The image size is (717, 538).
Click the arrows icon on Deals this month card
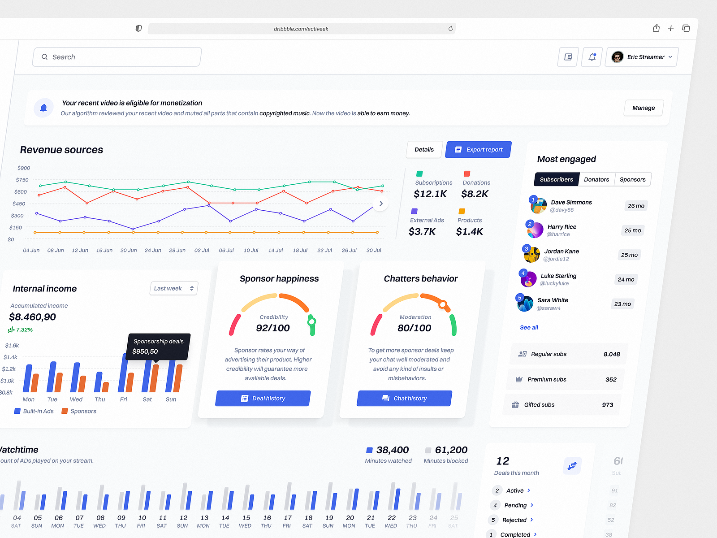[x=572, y=466]
